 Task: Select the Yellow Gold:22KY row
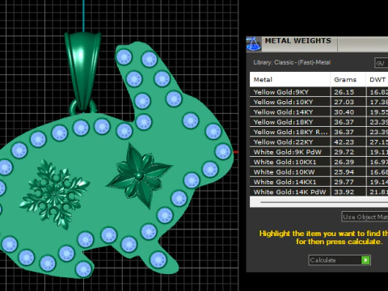(x=318, y=141)
